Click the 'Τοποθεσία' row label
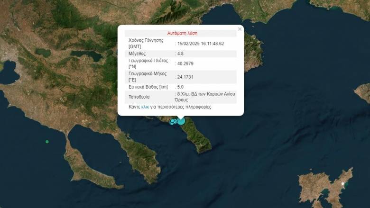Screen dimensions: 370x208 [x=139, y=97]
